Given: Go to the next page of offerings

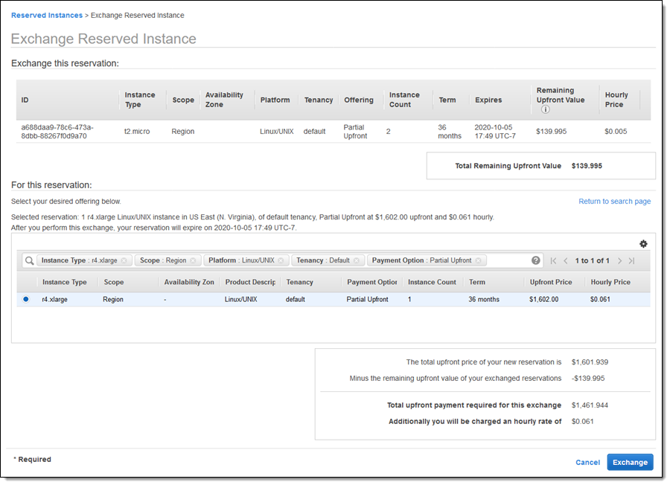Looking at the screenshot, I should [619, 261].
